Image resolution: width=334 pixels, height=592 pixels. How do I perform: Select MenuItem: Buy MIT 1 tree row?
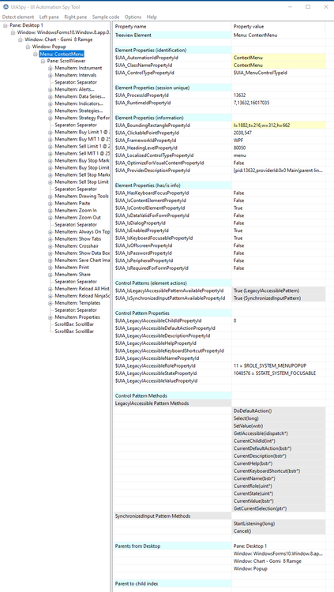[82, 139]
